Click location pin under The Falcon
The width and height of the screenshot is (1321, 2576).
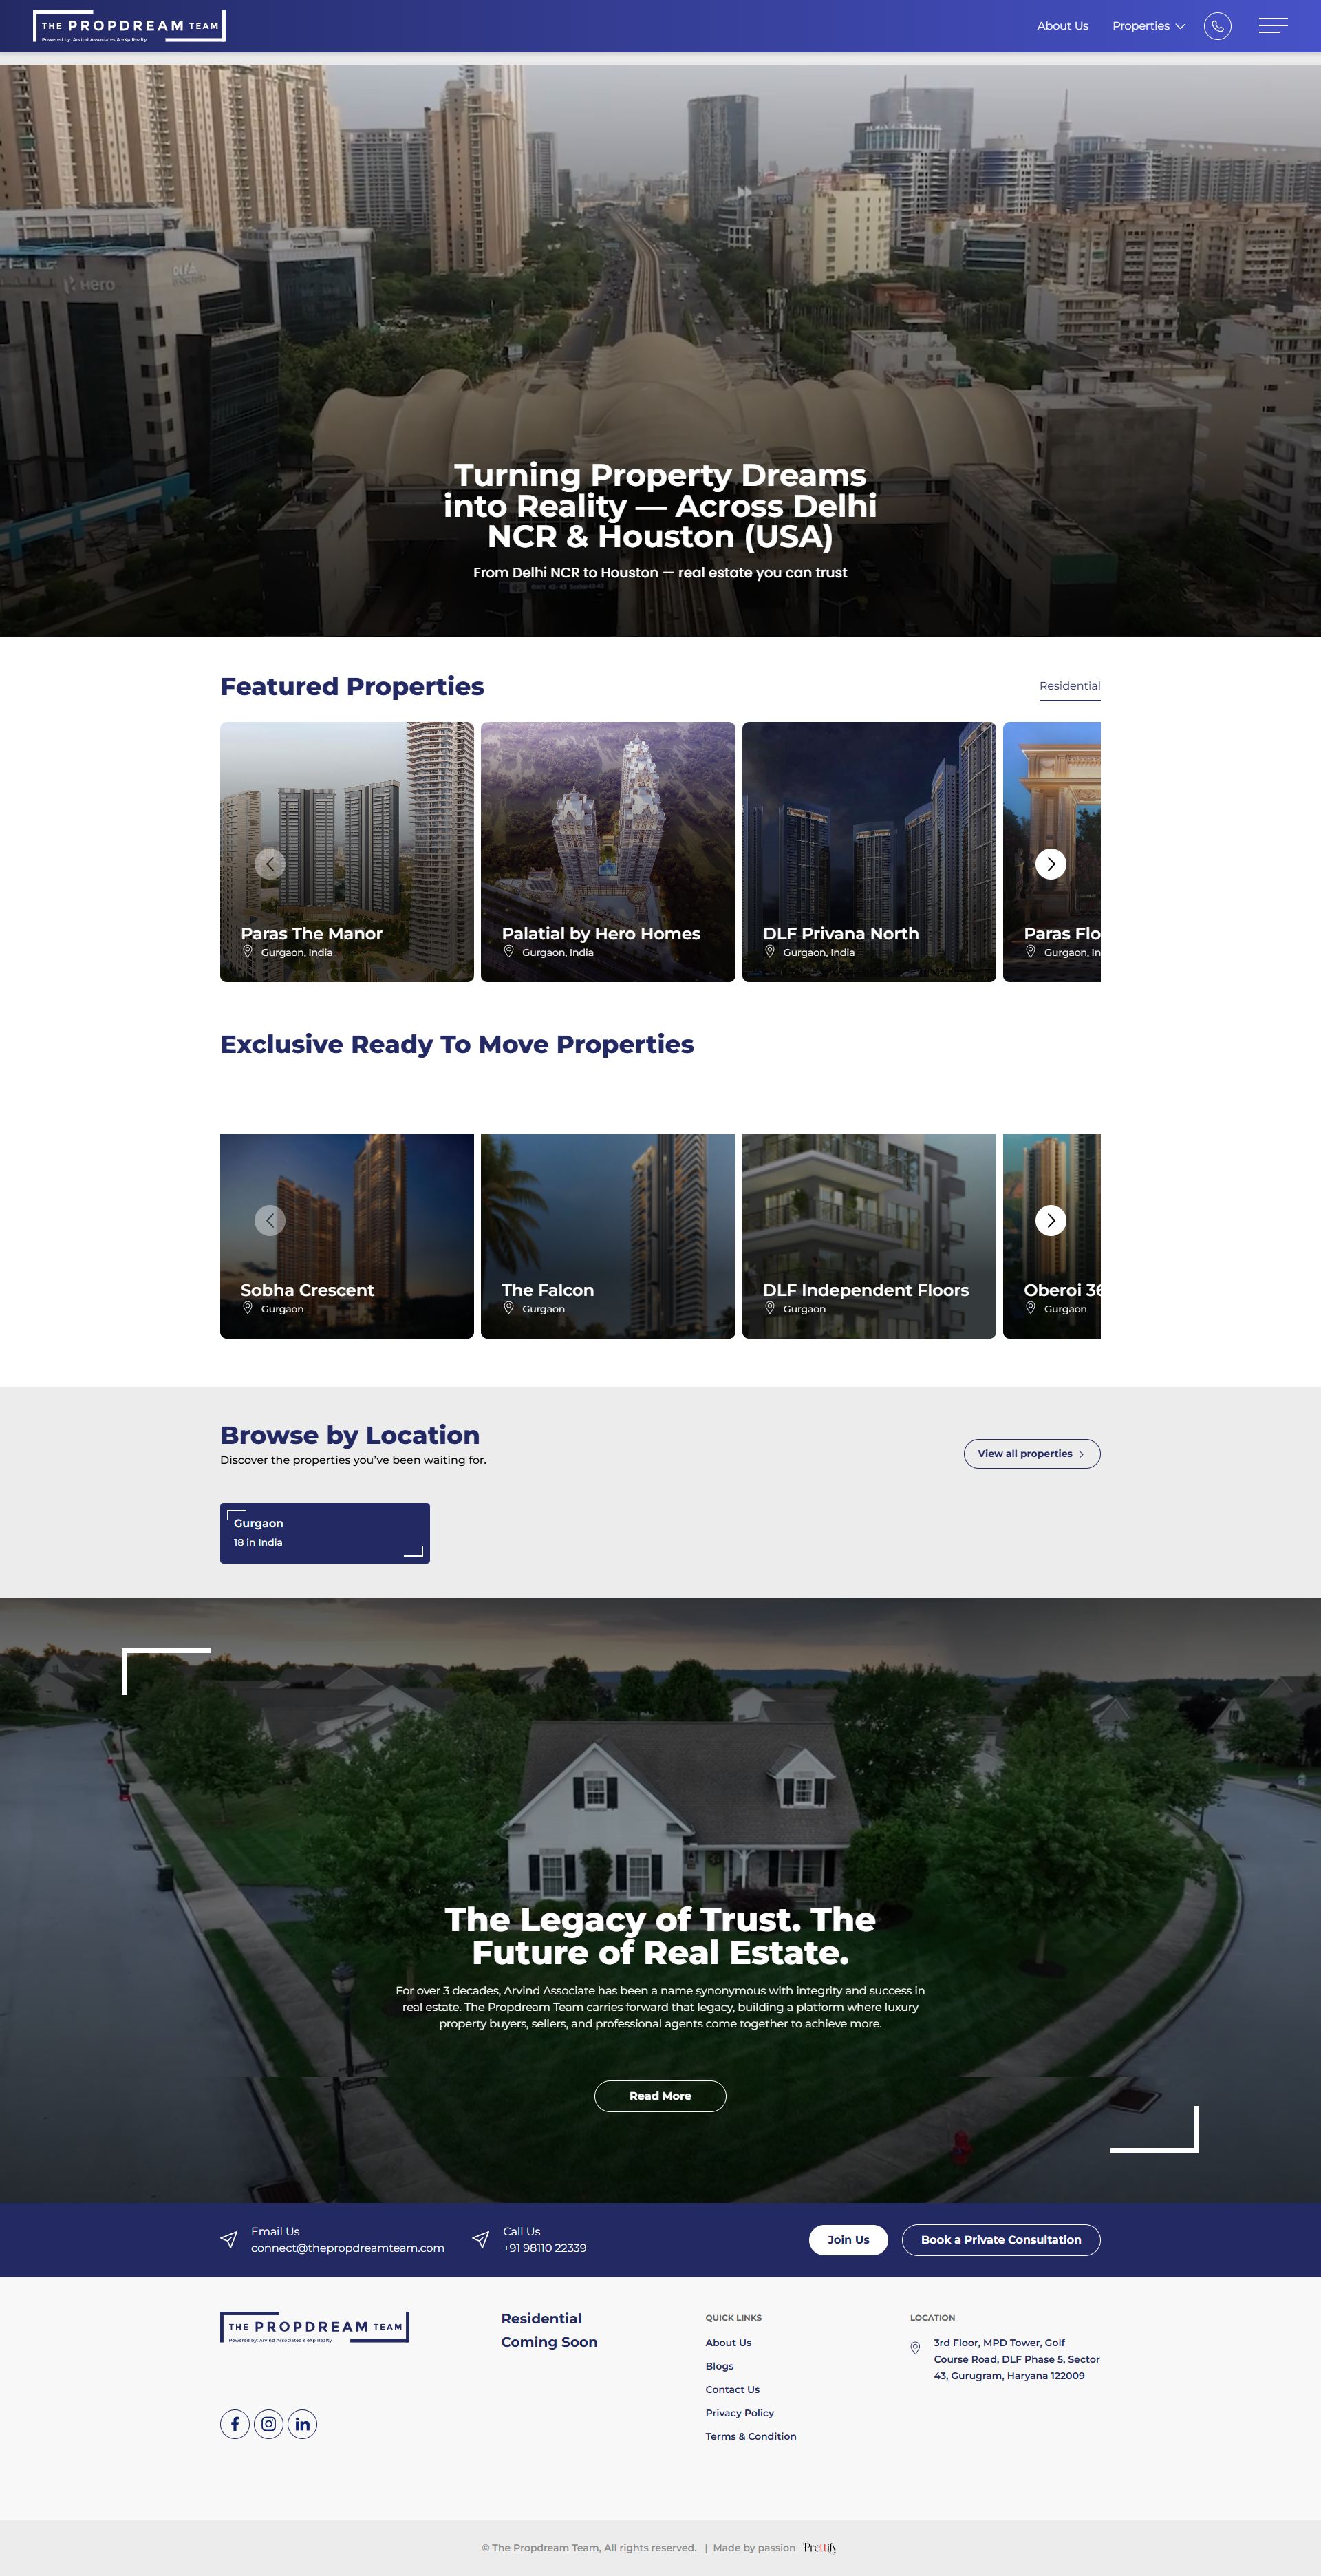509,1308
